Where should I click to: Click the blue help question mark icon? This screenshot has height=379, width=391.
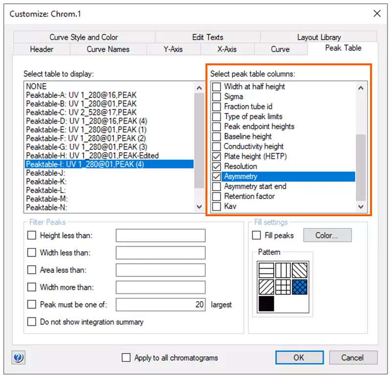pos(19,357)
